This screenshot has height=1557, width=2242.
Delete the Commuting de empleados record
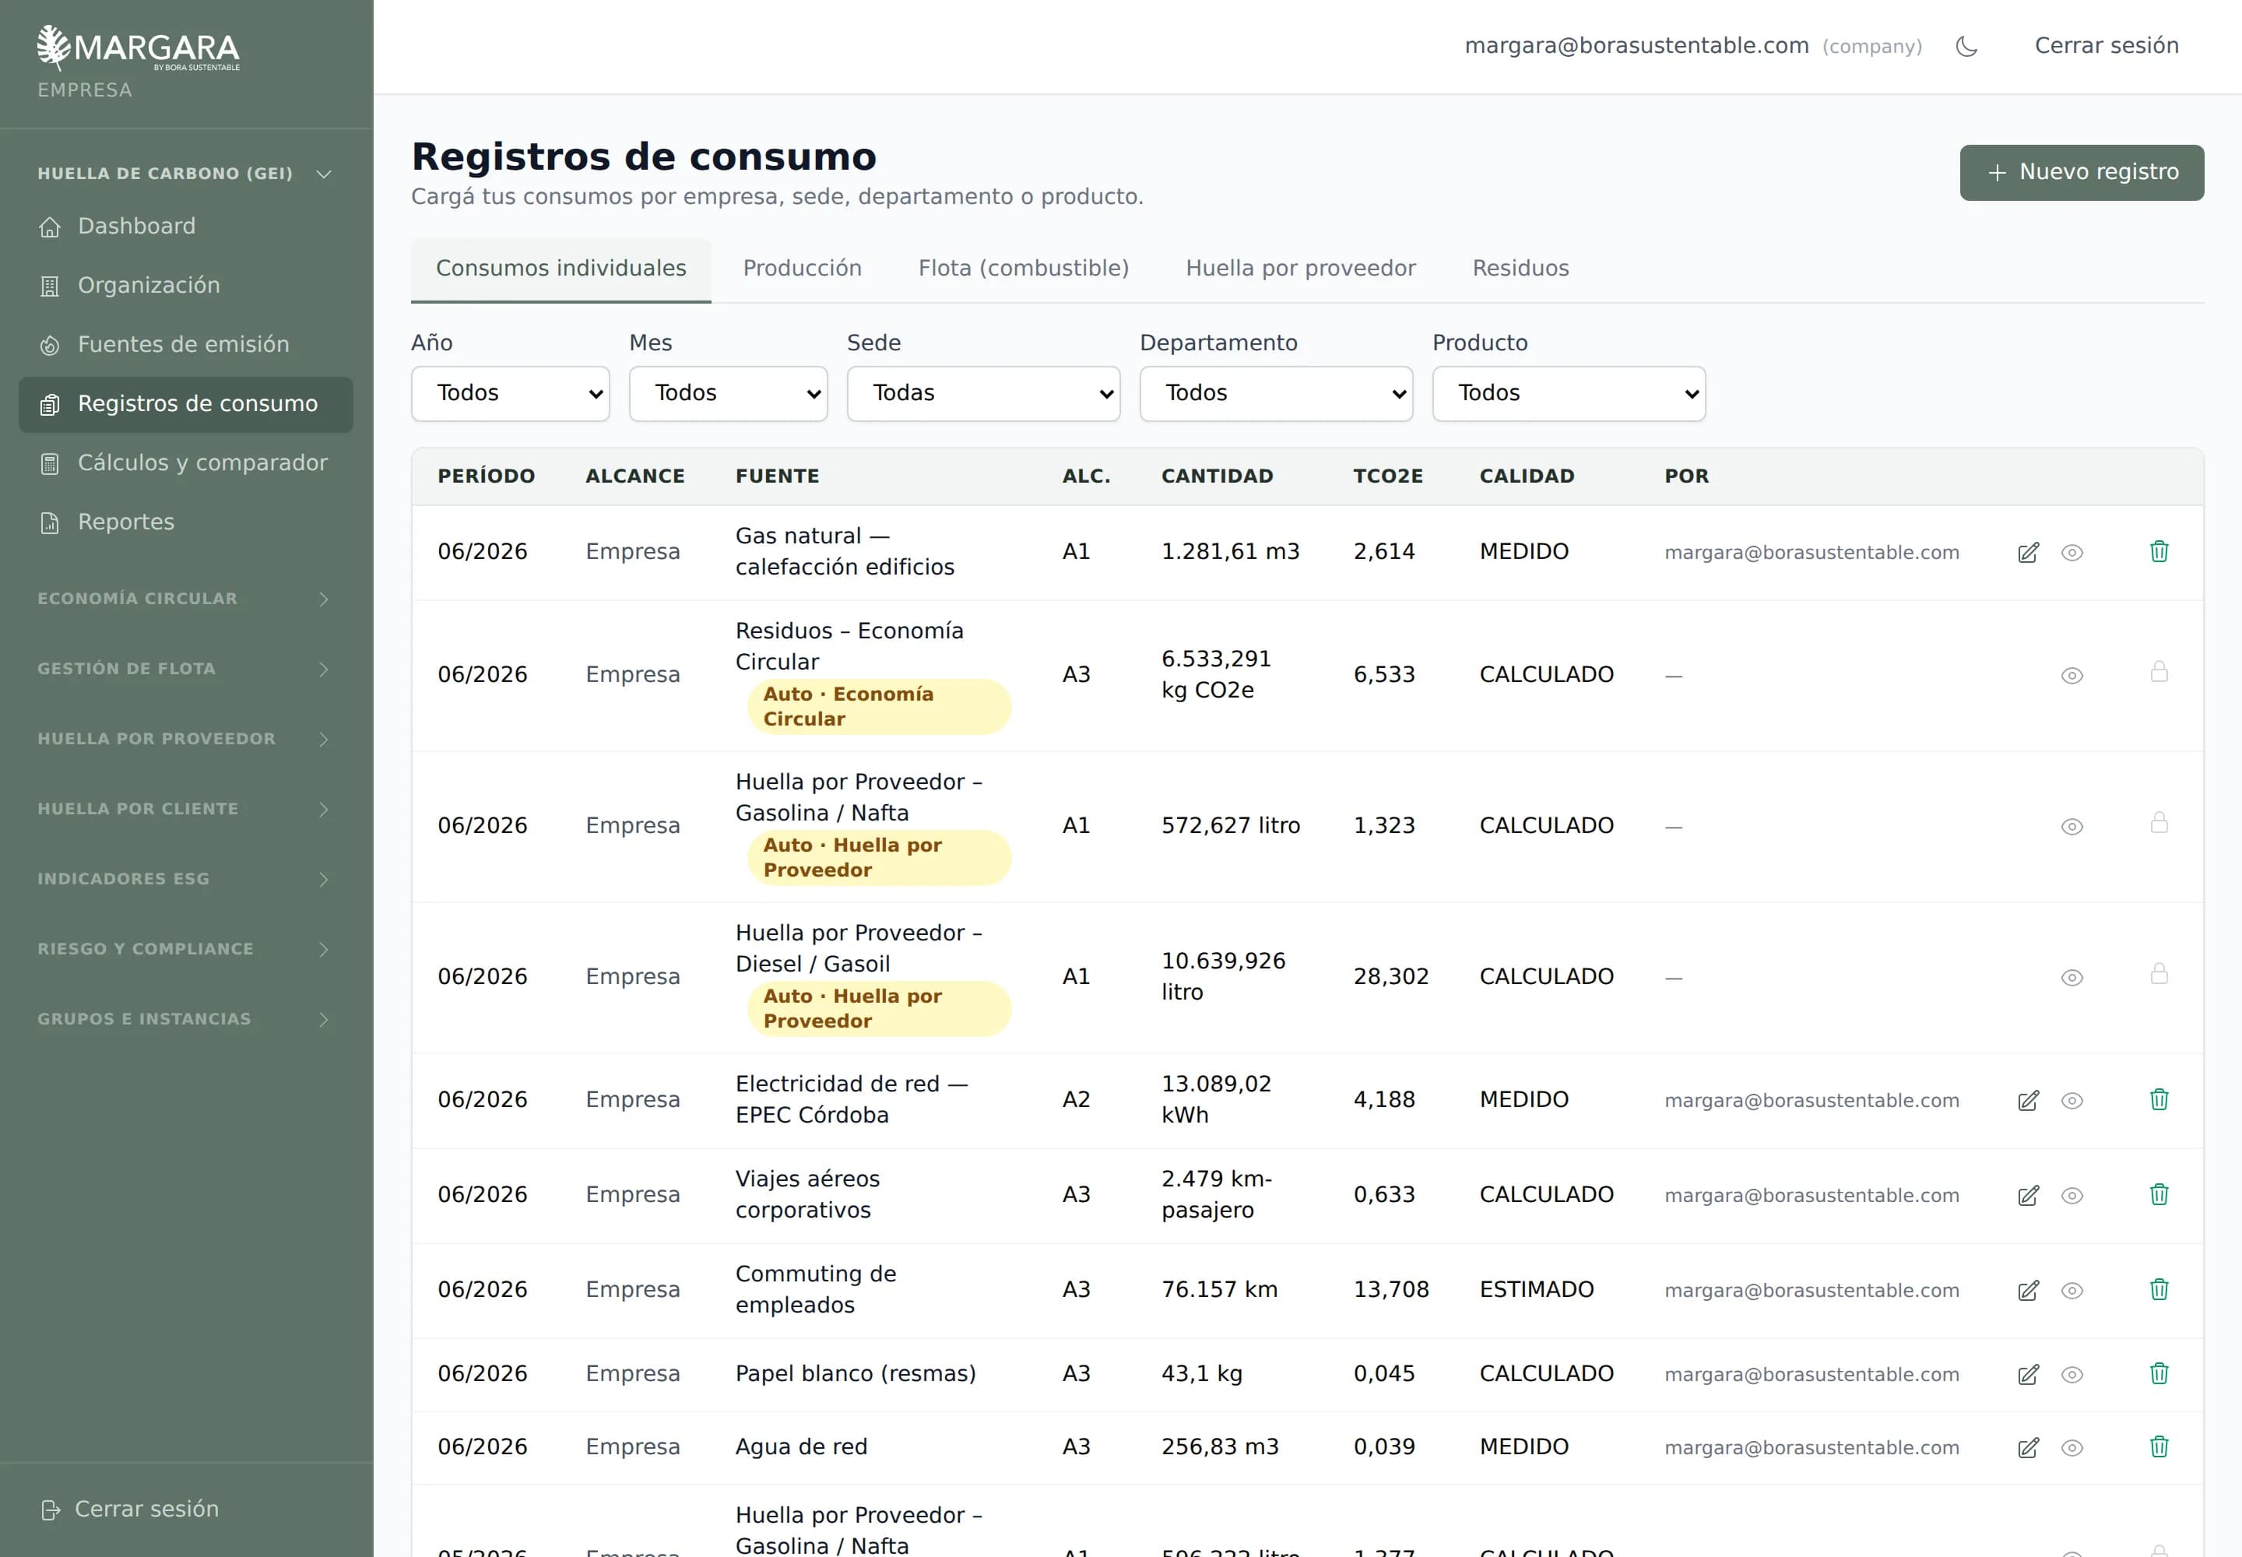pos(2159,1288)
